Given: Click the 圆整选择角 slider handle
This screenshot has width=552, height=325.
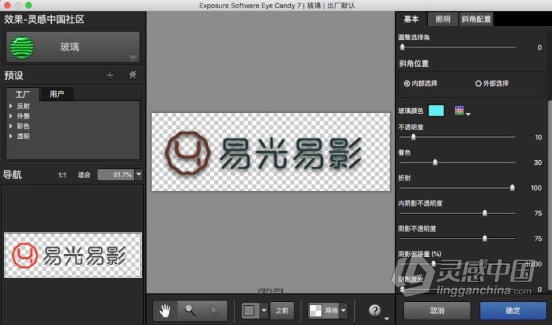Looking at the screenshot, I should 402,47.
